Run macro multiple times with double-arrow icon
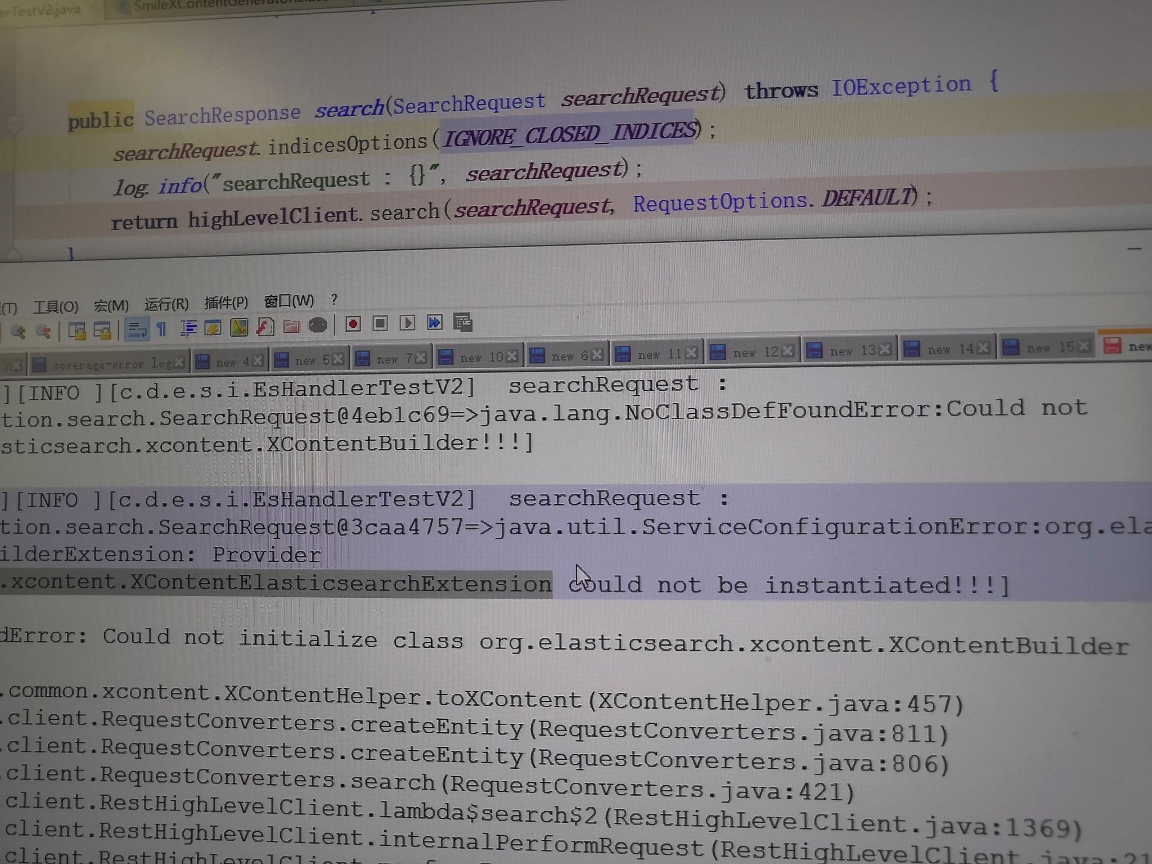 [434, 322]
